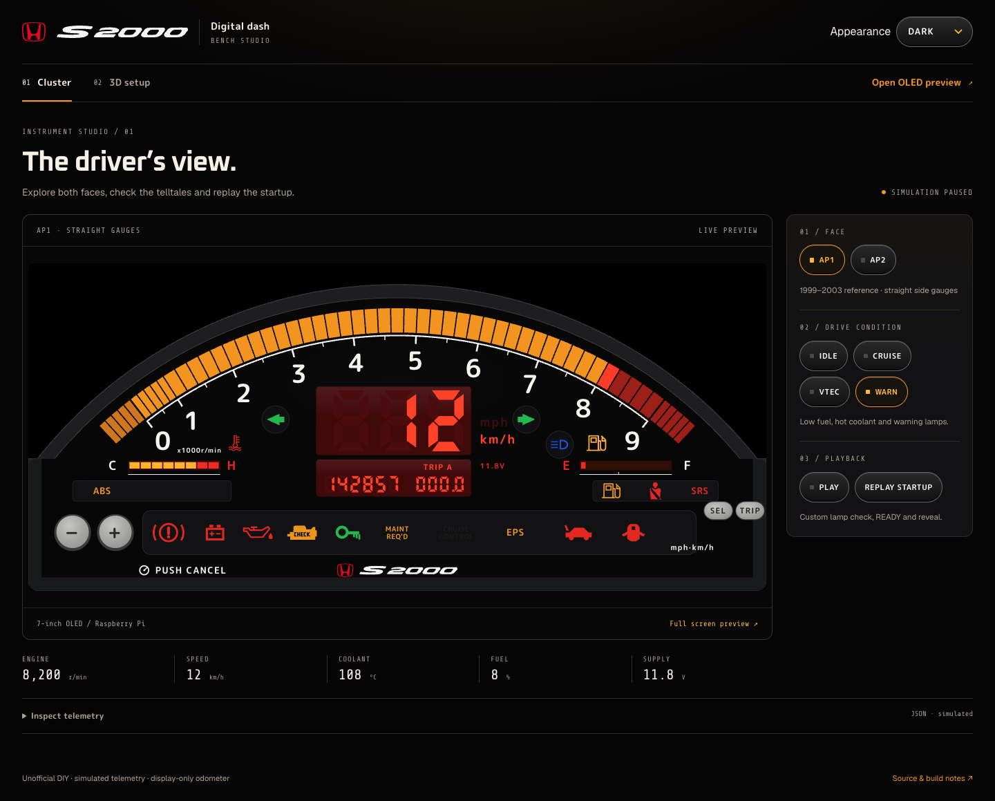Set drive condition to CRUISE

(x=882, y=356)
